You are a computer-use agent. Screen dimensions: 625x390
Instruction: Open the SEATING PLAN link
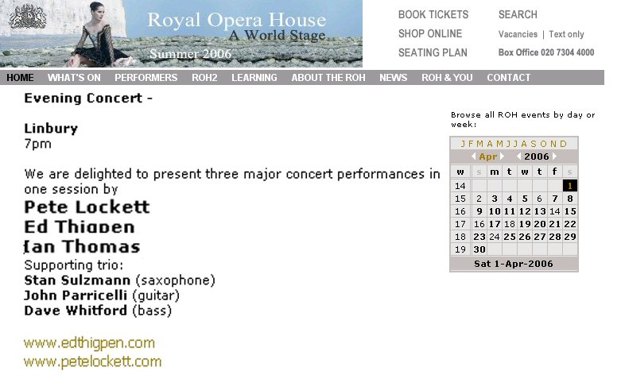433,52
